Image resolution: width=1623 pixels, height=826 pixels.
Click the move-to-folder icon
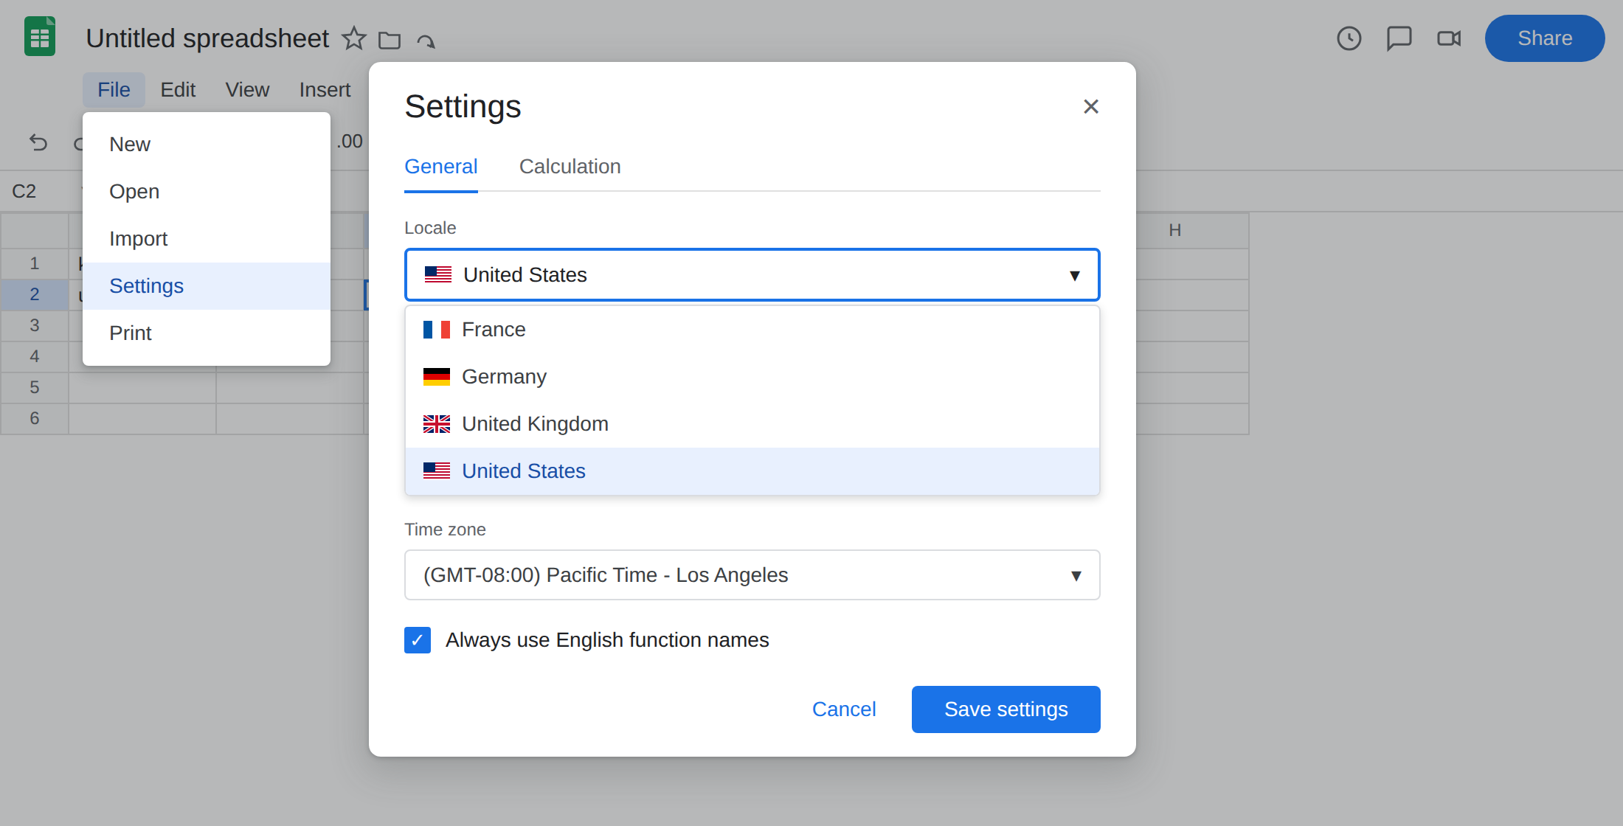(x=390, y=40)
